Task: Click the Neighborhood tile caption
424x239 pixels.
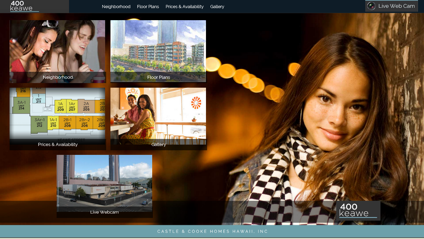Action: coord(58,77)
